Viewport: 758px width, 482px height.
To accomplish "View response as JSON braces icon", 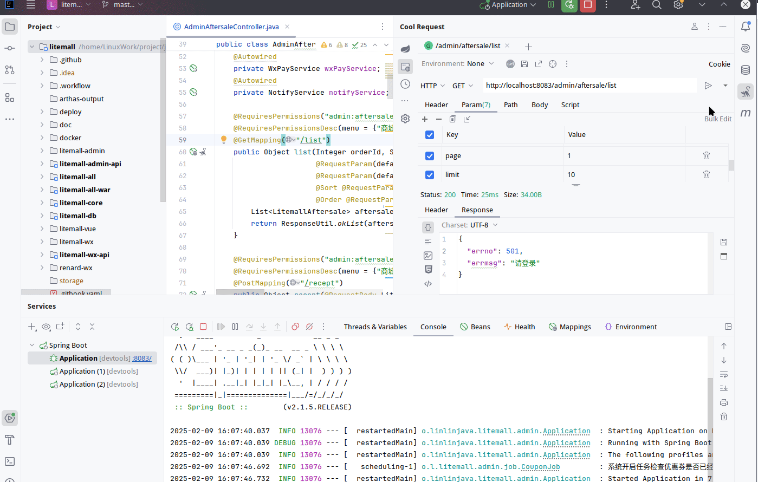I will (428, 227).
